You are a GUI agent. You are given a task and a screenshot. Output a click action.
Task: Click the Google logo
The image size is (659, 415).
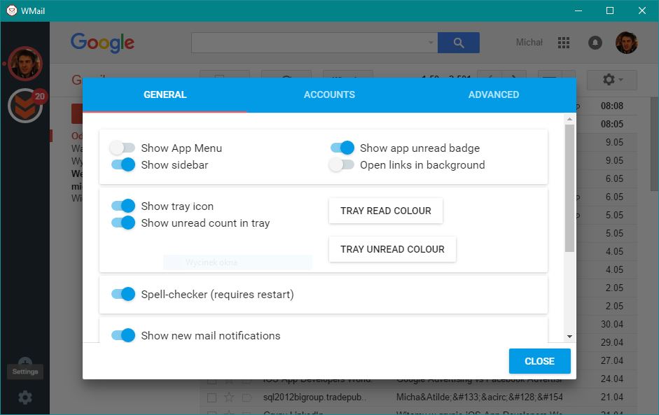tap(102, 43)
